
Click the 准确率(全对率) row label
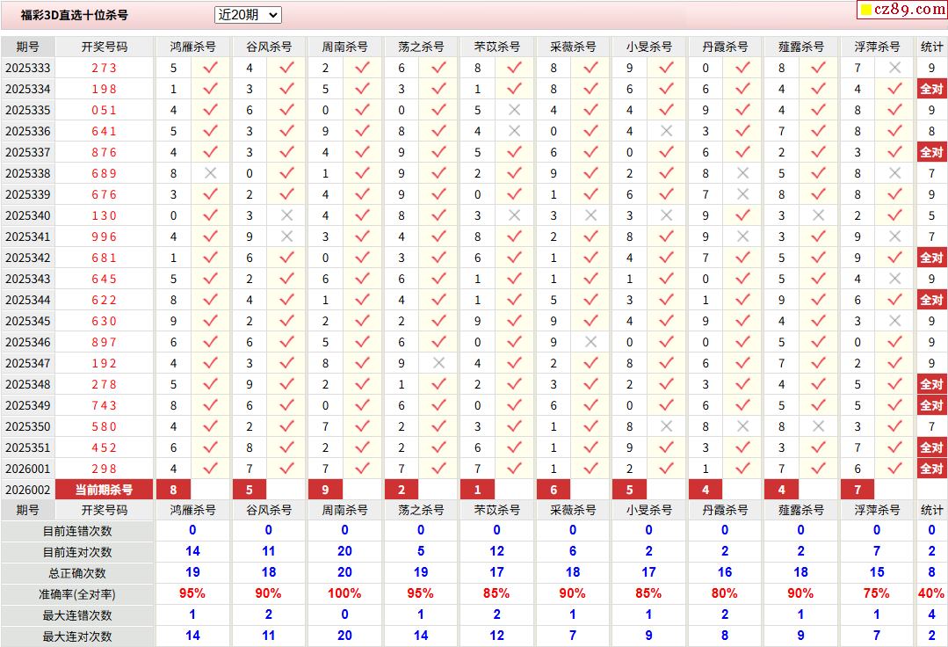77,594
